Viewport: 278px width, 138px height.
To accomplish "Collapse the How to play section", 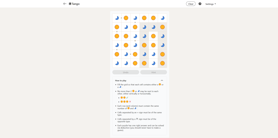I will point(162,80).
